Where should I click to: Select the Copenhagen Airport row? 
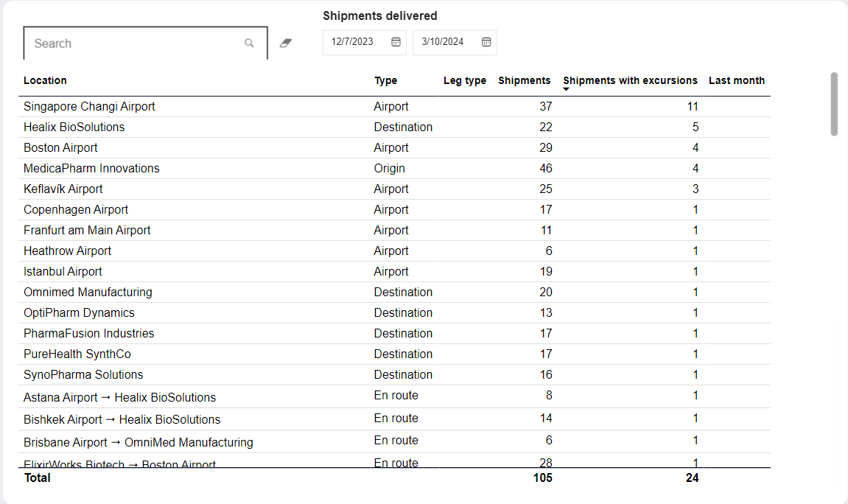click(x=394, y=209)
